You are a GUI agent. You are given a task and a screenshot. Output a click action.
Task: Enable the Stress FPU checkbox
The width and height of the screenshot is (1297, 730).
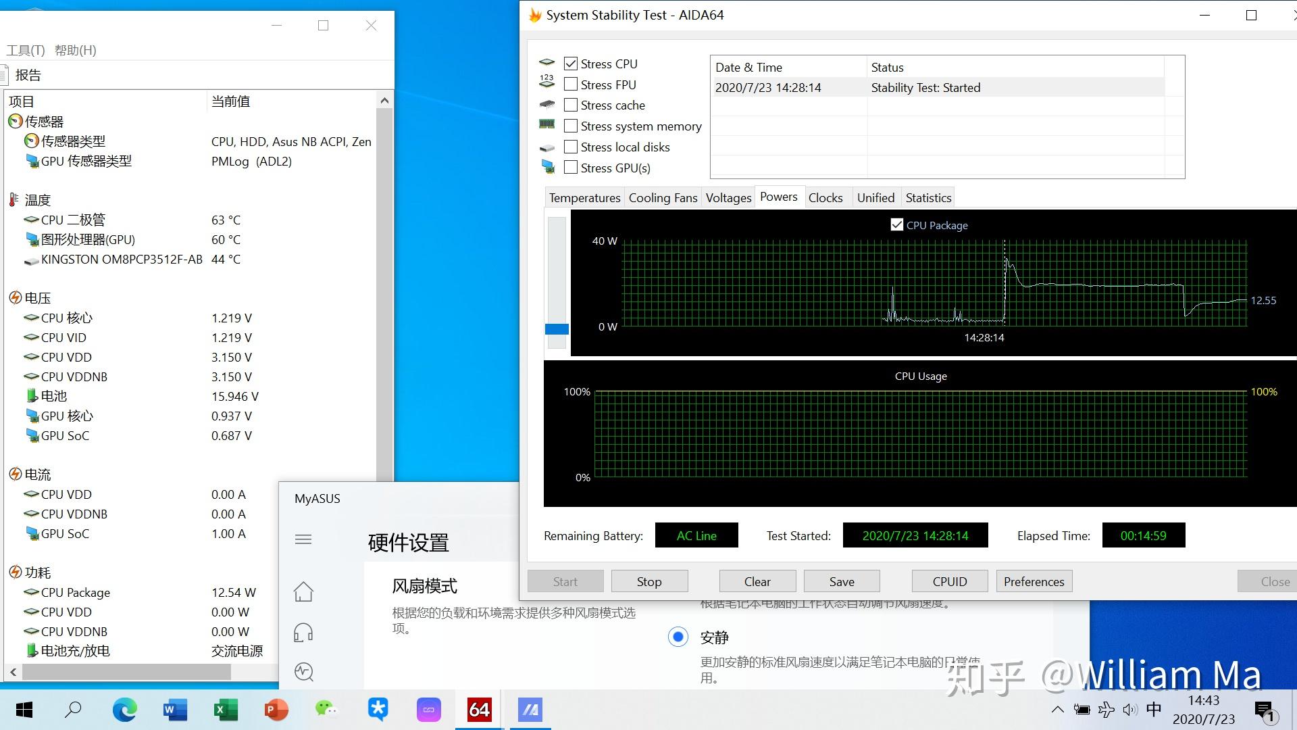[571, 84]
